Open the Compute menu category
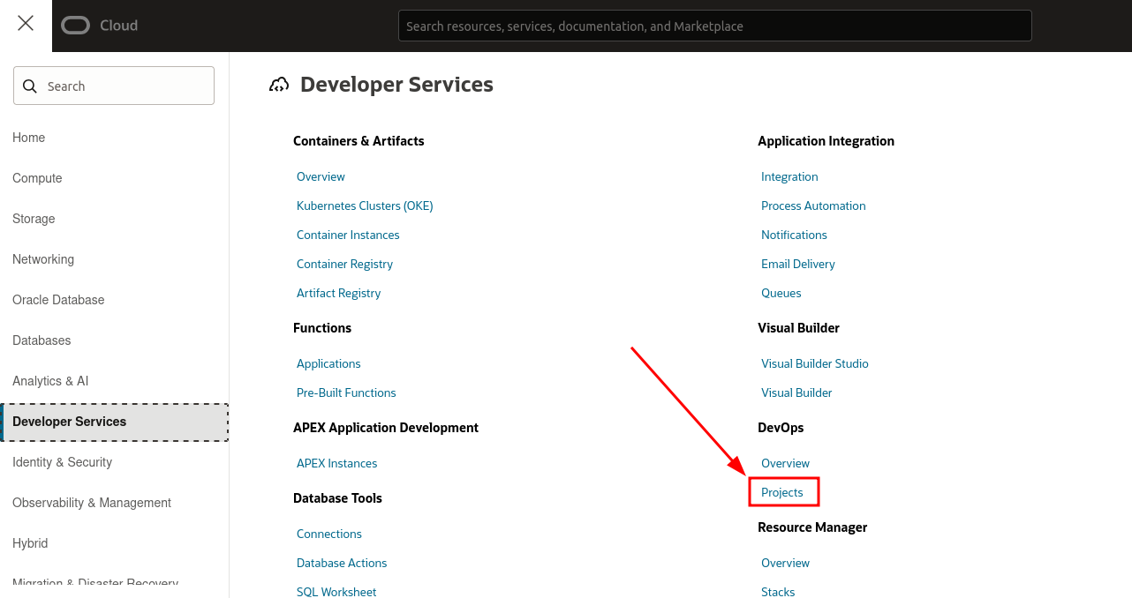This screenshot has height=598, width=1132. [37, 178]
